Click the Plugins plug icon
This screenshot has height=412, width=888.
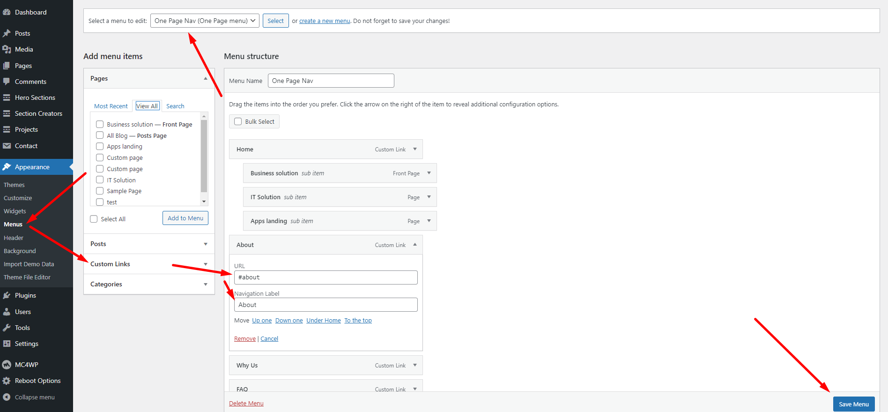point(7,295)
